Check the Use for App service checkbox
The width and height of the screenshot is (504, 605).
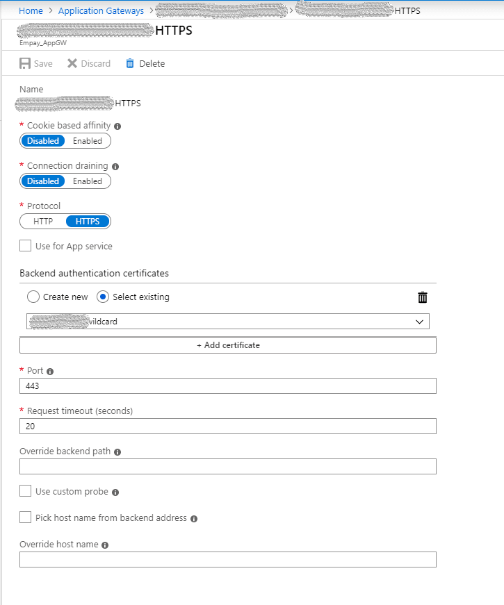pyautogui.click(x=25, y=246)
